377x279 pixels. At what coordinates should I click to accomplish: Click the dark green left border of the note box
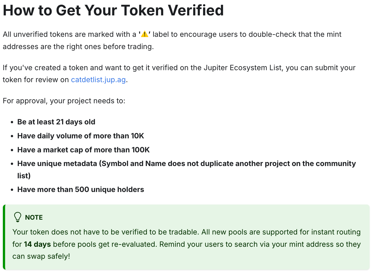[x=4, y=237]
